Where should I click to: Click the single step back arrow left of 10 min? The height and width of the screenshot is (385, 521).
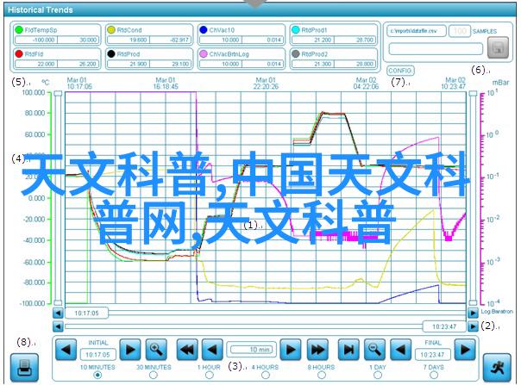[x=212, y=349]
